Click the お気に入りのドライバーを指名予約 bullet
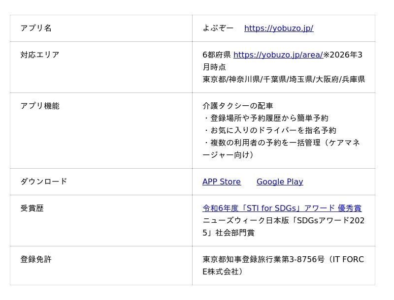This screenshot has width=394, height=300. pyautogui.click(x=270, y=131)
